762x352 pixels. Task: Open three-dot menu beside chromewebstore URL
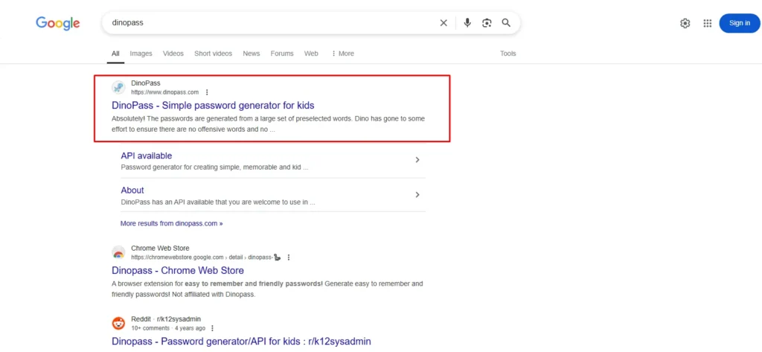[289, 257]
